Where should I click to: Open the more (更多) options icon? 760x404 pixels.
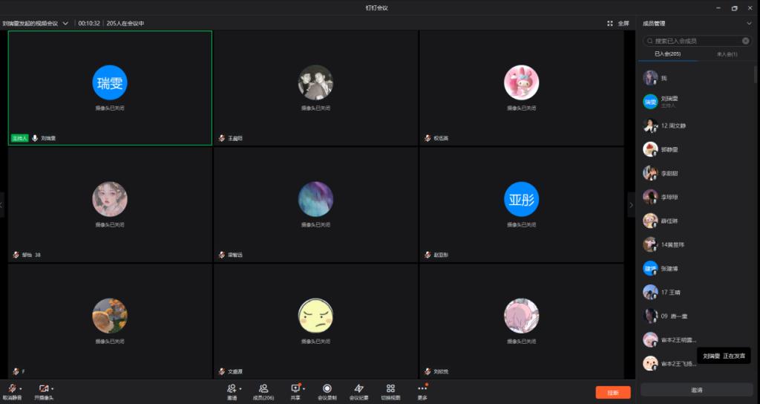point(422,388)
